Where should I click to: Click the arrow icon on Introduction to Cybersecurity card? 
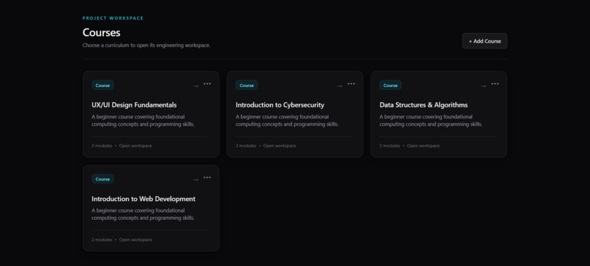340,86
